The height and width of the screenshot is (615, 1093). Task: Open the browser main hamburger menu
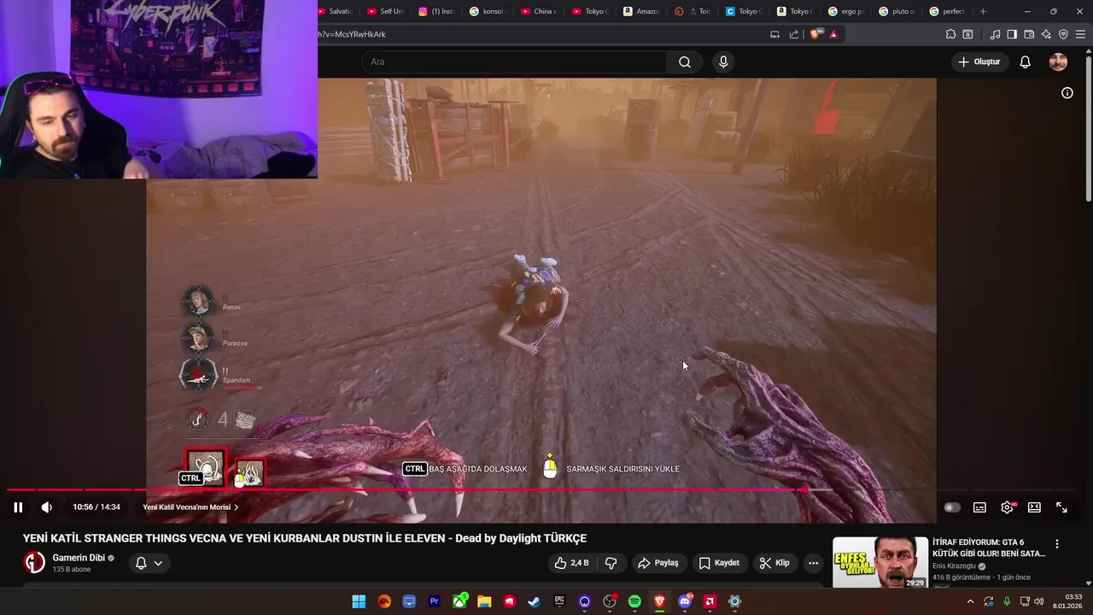point(1080,34)
